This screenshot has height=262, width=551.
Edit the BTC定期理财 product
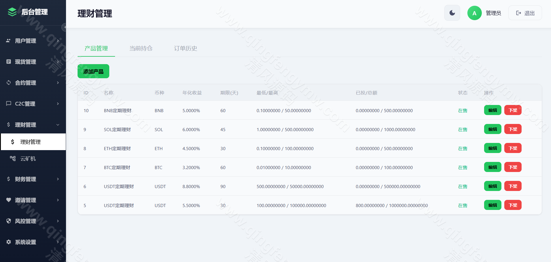click(x=493, y=167)
